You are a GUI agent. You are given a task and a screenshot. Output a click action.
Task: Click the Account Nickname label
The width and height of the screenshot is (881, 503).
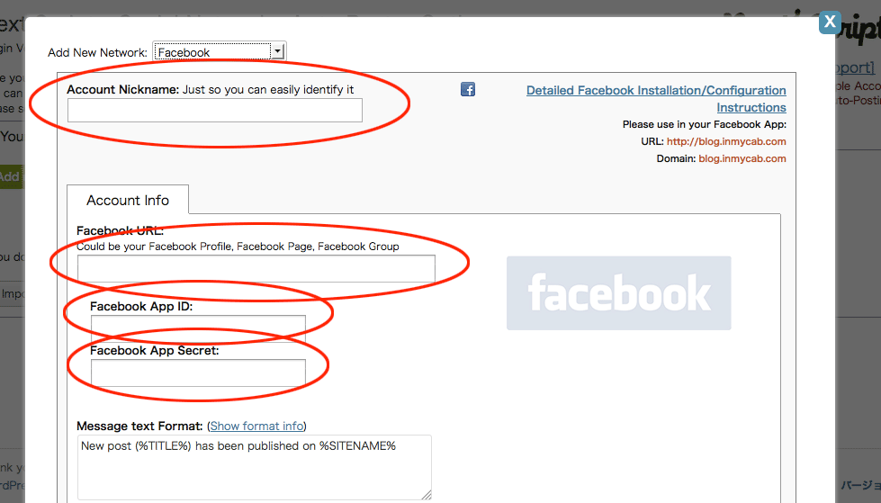(122, 90)
